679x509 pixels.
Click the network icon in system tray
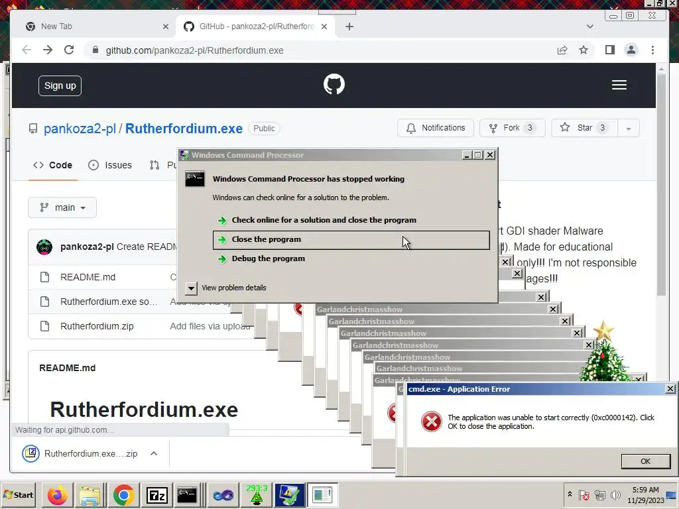coord(599,494)
